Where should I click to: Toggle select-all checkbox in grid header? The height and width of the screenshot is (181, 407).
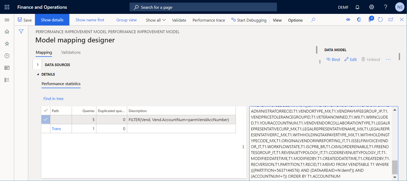(x=46, y=111)
